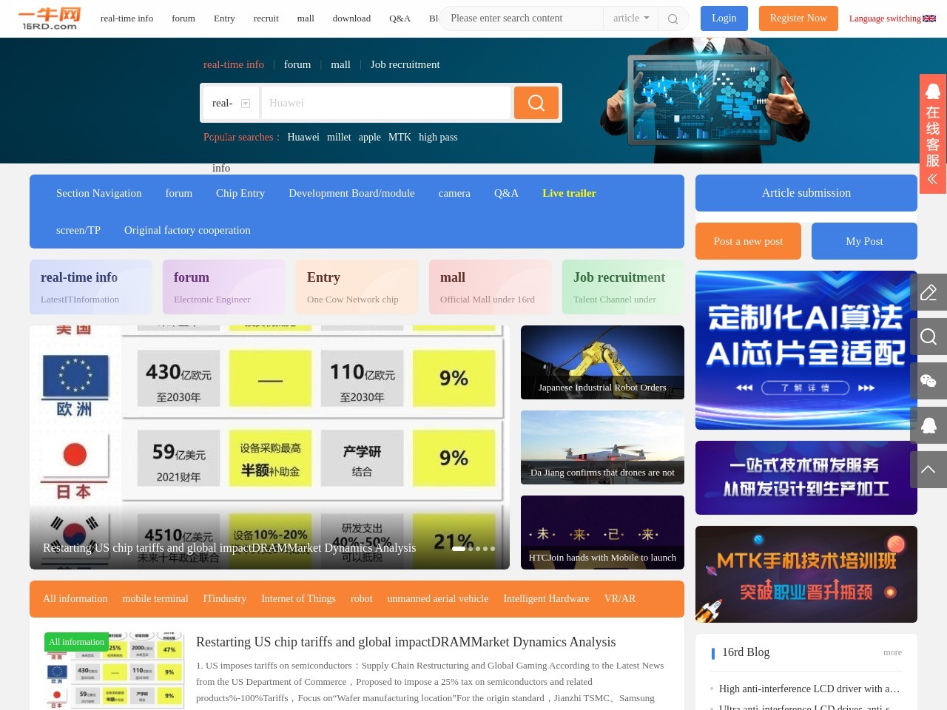The width and height of the screenshot is (947, 710).
Task: Click the 16RD.com site logo
Action: (50, 18)
